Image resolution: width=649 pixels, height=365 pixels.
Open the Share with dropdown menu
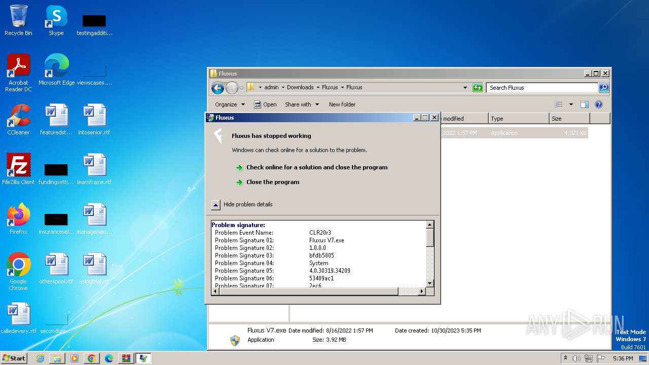(302, 104)
